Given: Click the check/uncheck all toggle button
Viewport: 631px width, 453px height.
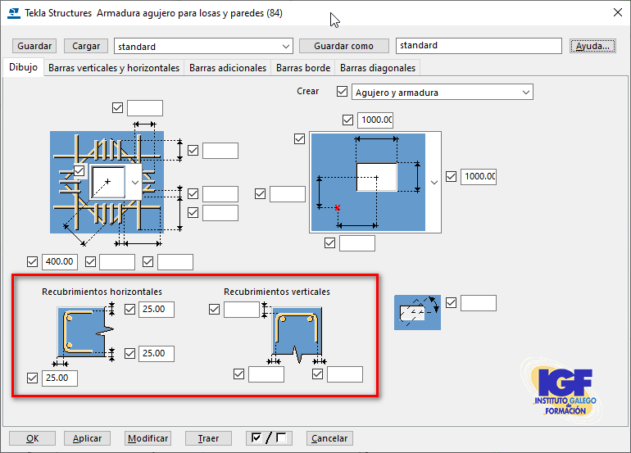Looking at the screenshot, I should tap(269, 438).
